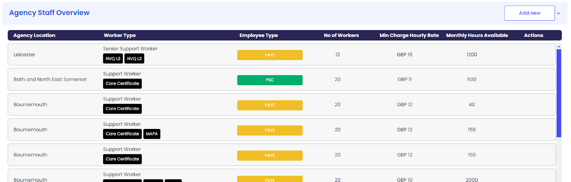Click the 1200 monthly hours value

(x=472, y=54)
